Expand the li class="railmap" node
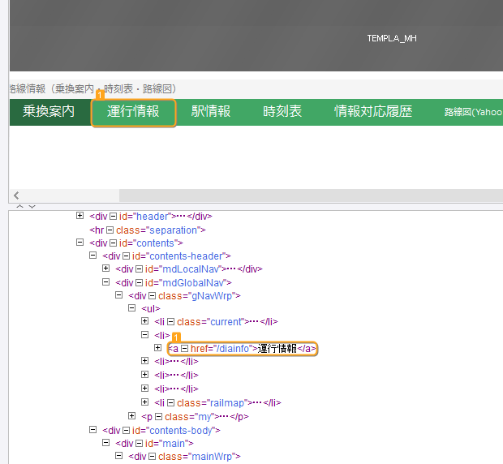The width and height of the screenshot is (503, 464). [x=144, y=402]
